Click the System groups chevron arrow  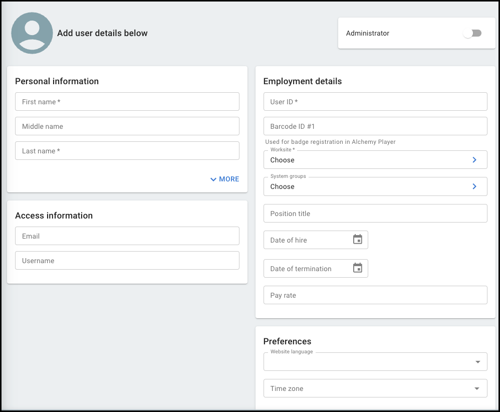474,186
